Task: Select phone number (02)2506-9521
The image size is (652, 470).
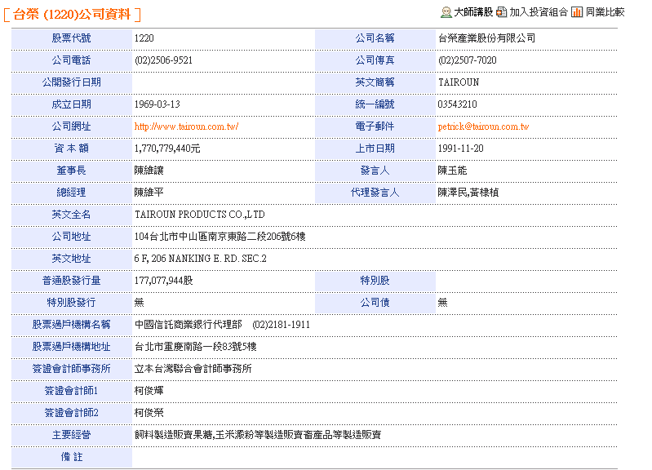Action: [163, 60]
